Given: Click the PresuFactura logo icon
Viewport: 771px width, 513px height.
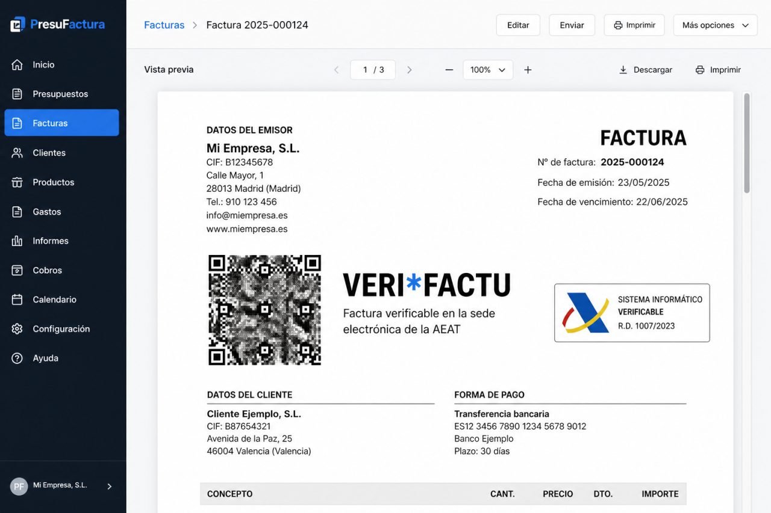Looking at the screenshot, I should 18,25.
